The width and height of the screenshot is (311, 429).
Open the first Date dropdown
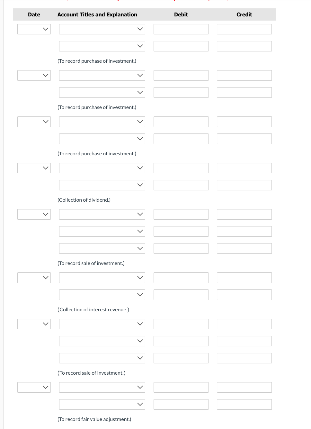34,29
